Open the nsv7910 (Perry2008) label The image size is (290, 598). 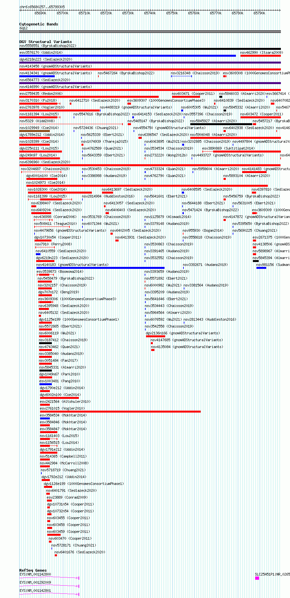[x=53, y=244]
